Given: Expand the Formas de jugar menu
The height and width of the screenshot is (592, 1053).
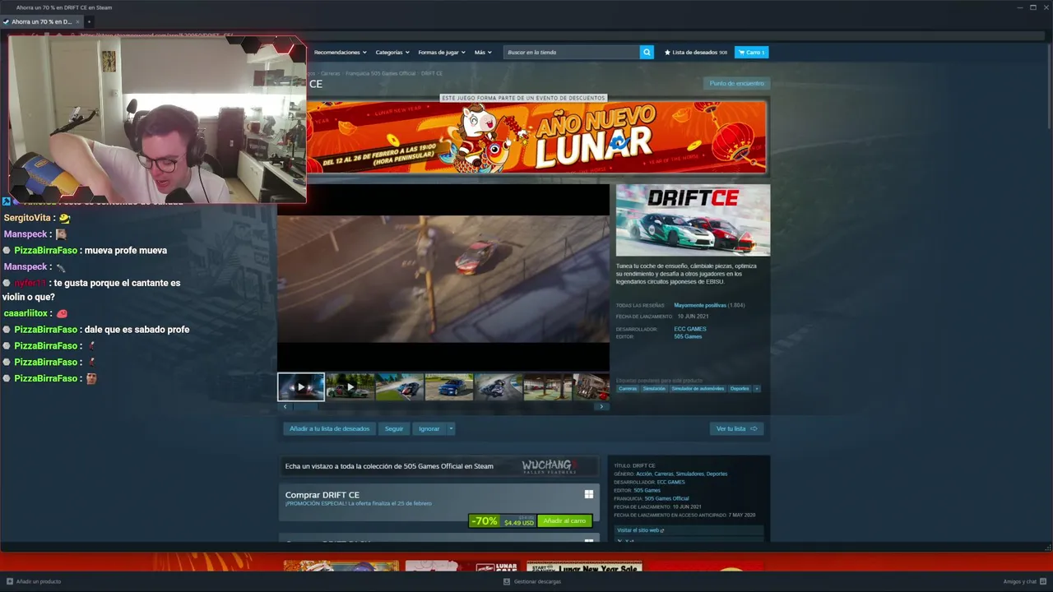Looking at the screenshot, I should pyautogui.click(x=441, y=52).
